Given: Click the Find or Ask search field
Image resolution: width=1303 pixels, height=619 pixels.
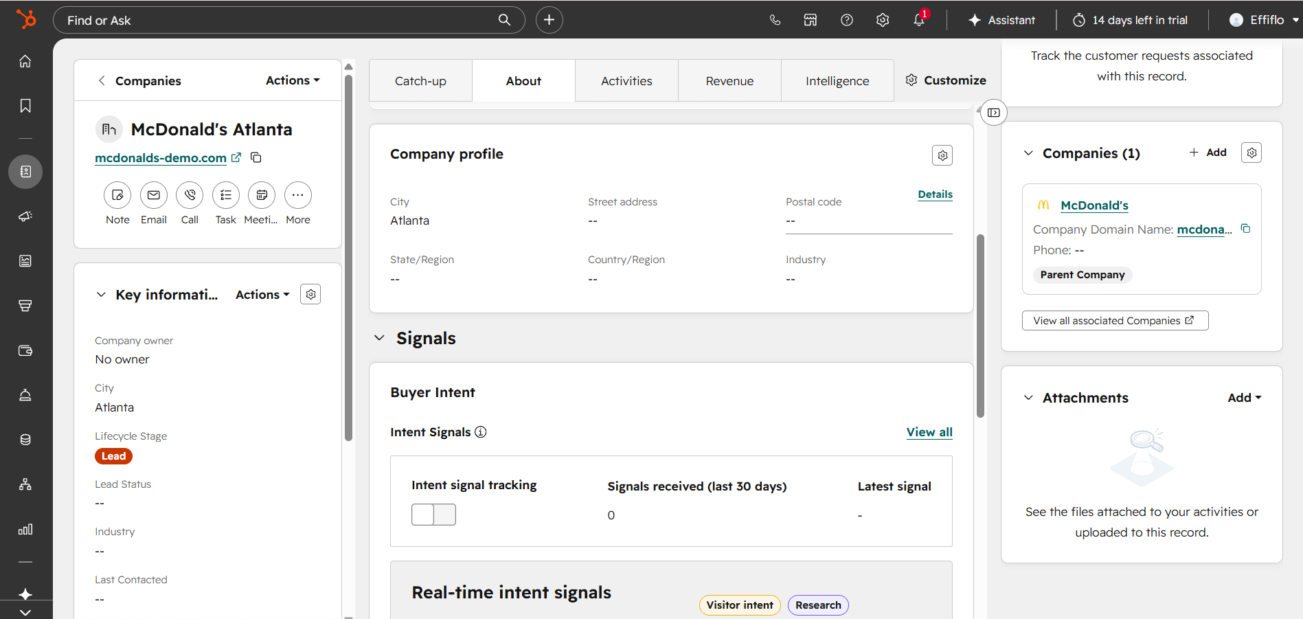Looking at the screenshot, I should pos(289,20).
